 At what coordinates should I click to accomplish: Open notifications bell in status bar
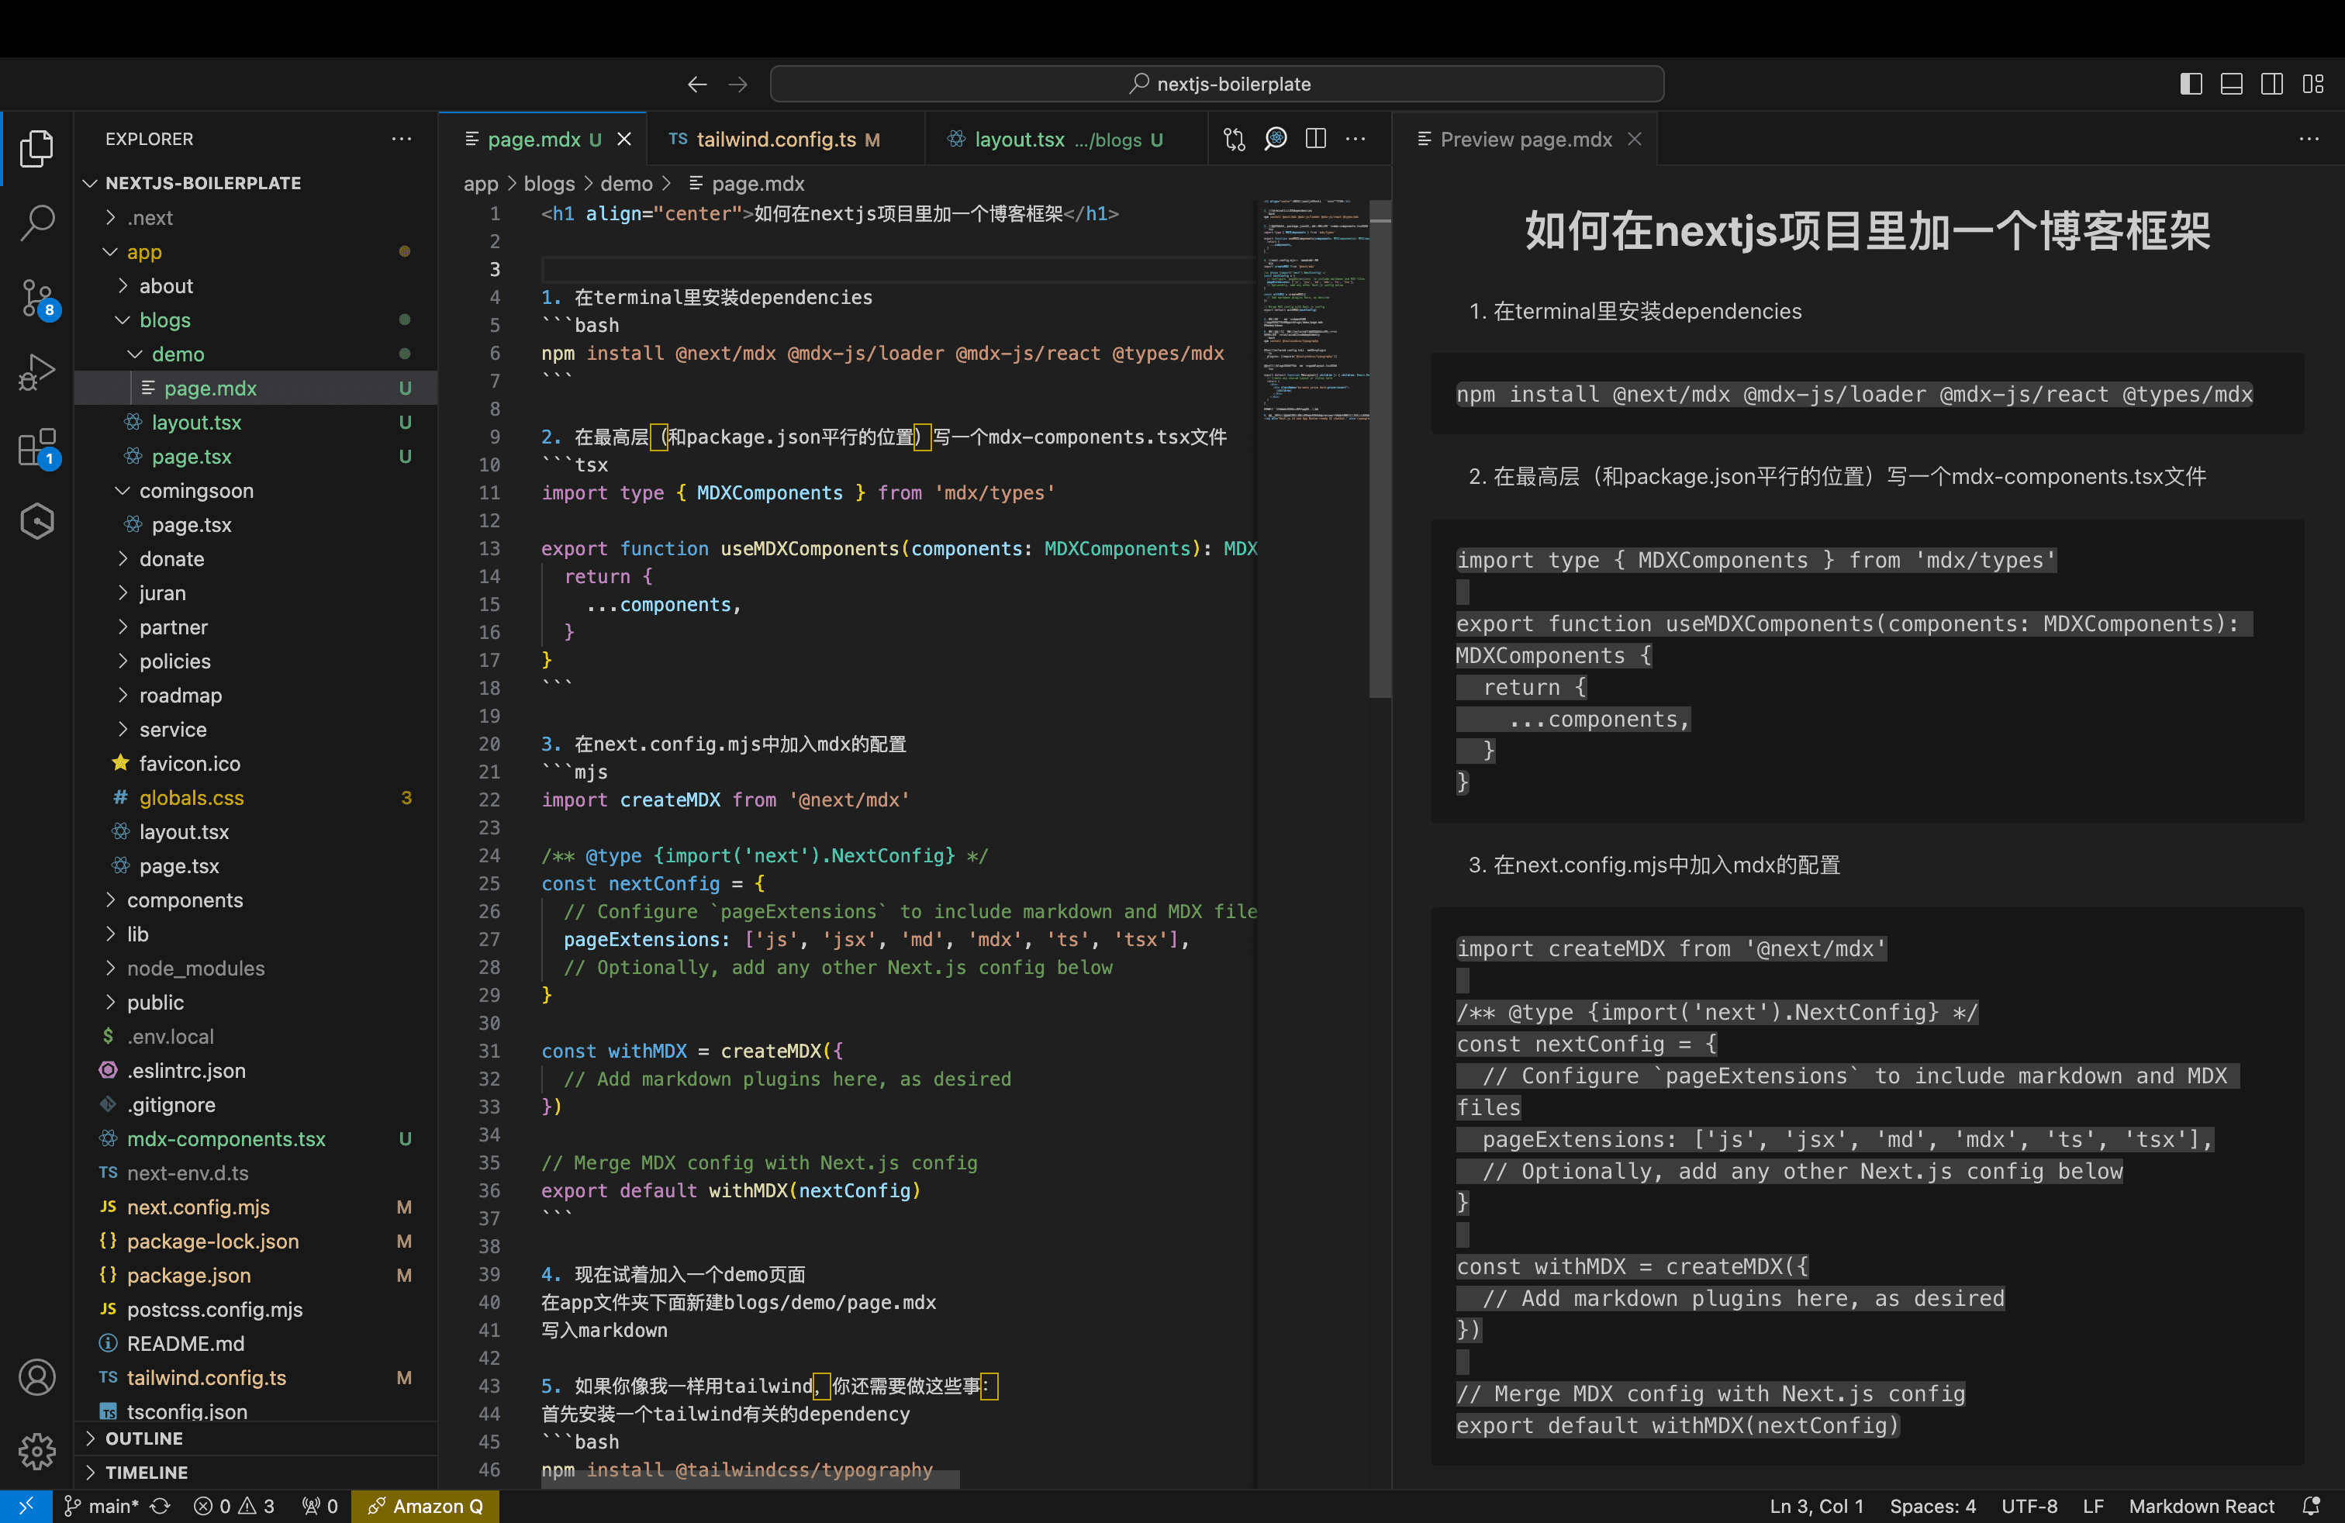(x=2312, y=1506)
